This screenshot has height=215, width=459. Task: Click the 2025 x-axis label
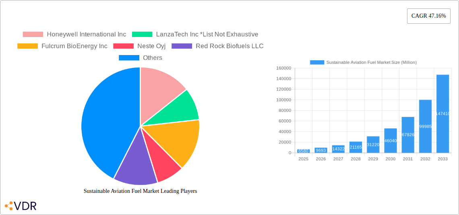coord(303,159)
